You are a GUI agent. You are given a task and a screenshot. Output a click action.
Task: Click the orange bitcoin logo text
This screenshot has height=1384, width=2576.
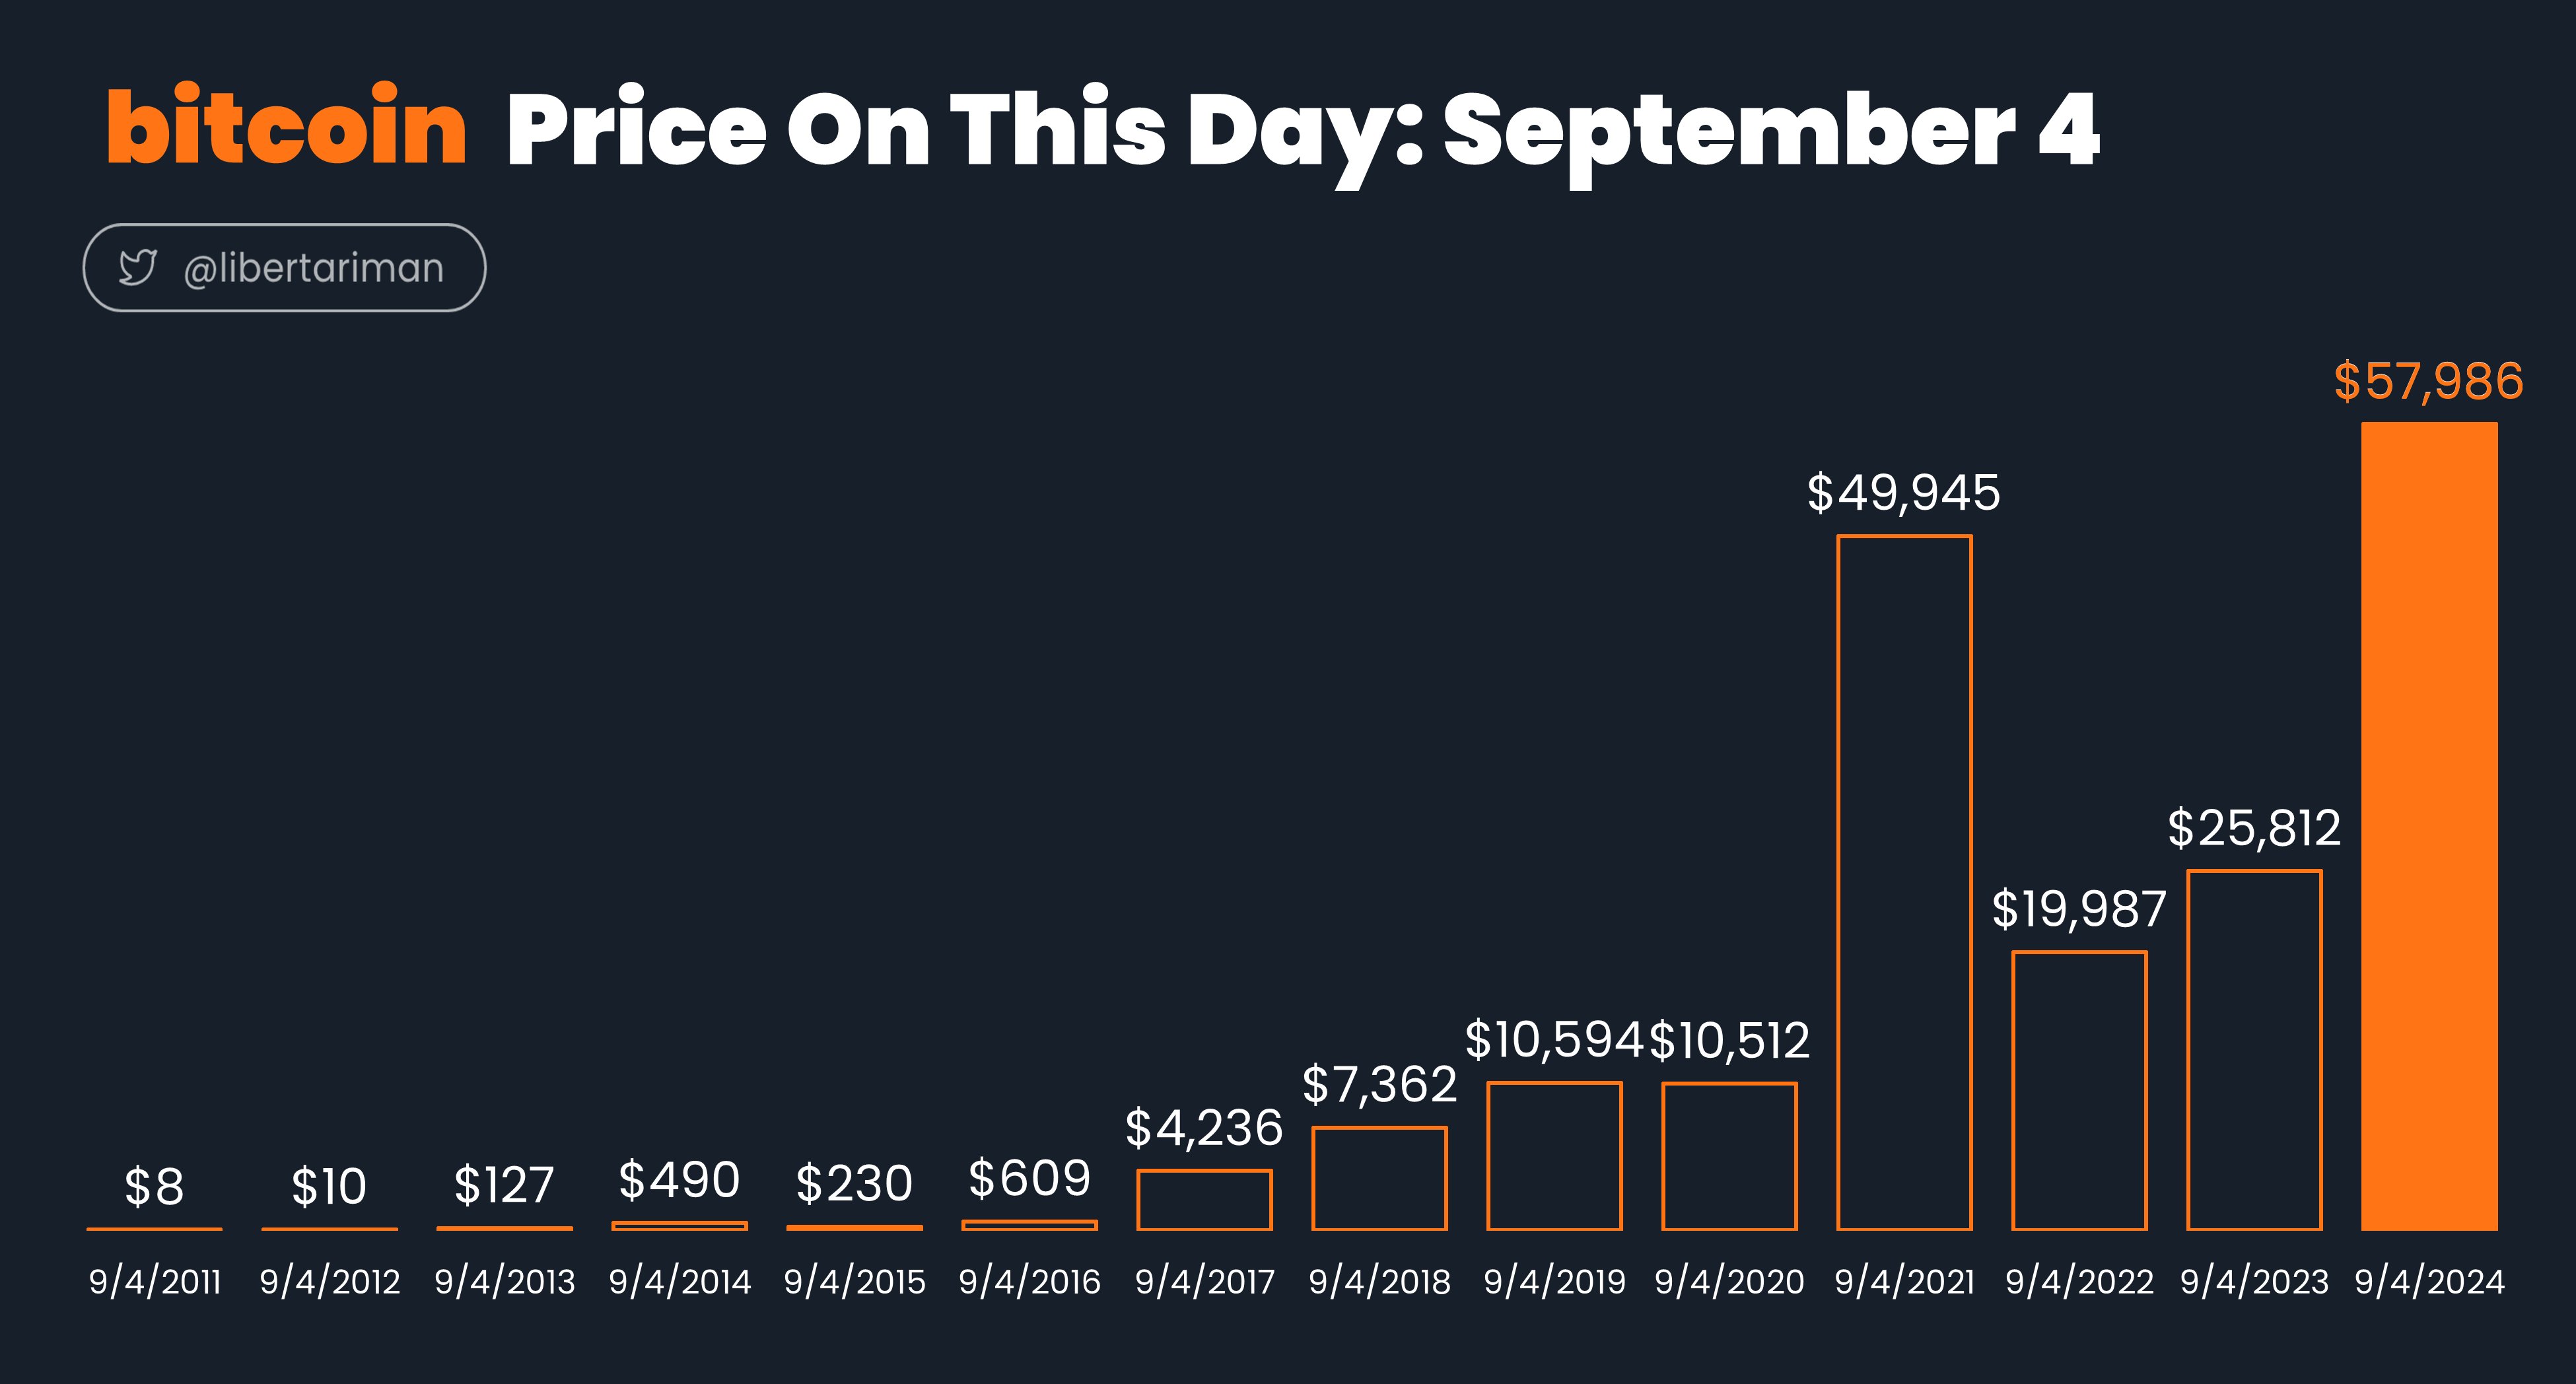coord(287,126)
